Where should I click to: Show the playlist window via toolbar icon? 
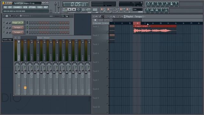pos(147,10)
